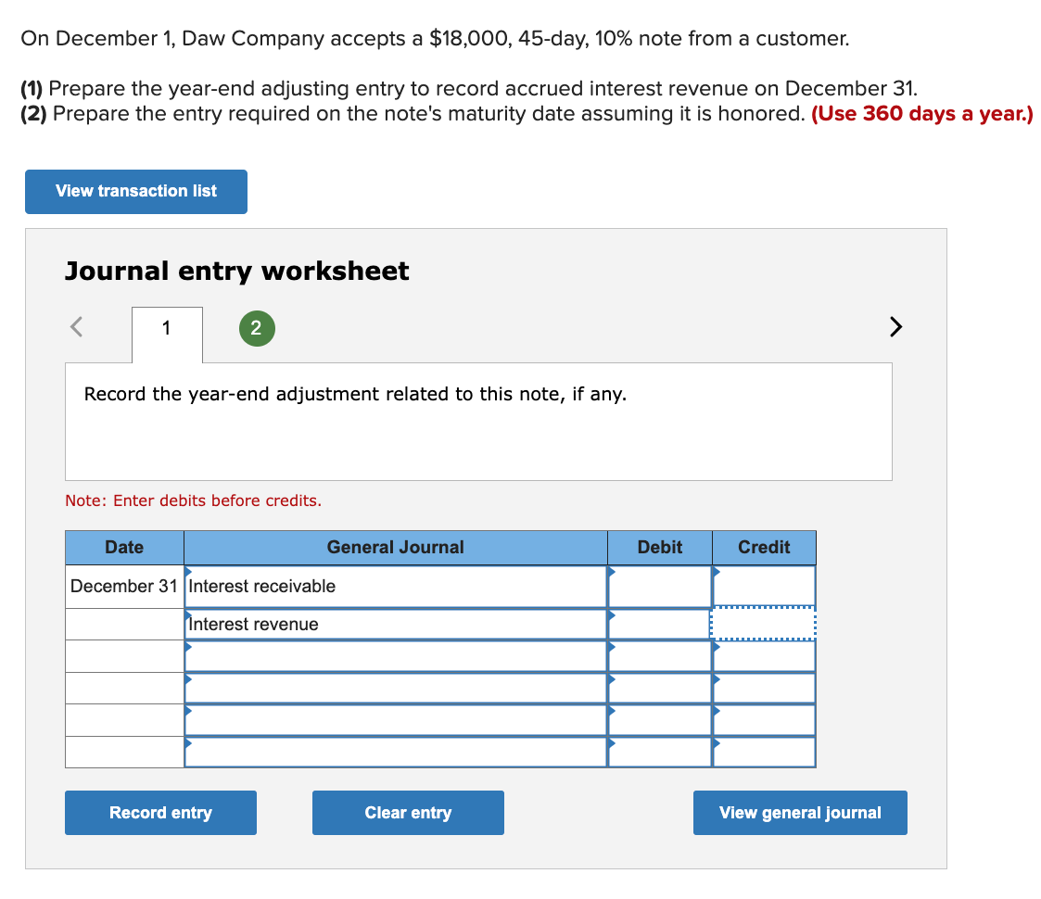The image size is (1041, 899).
Task: Click View general journal
Action: (x=799, y=812)
